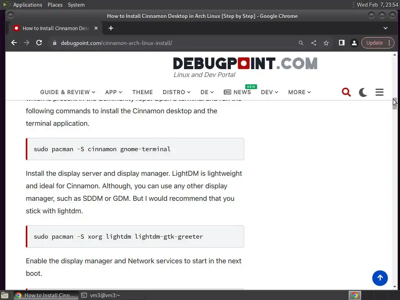
Task: Click the MATE logo icon in top panel
Action: [6, 5]
